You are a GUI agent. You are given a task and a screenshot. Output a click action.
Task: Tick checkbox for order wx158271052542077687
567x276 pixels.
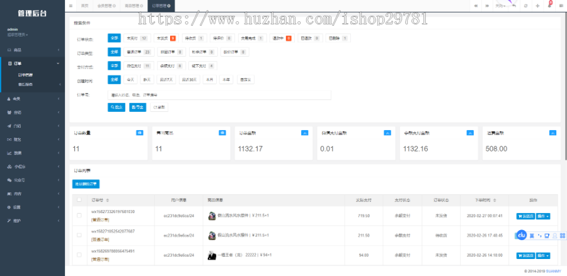click(x=79, y=235)
